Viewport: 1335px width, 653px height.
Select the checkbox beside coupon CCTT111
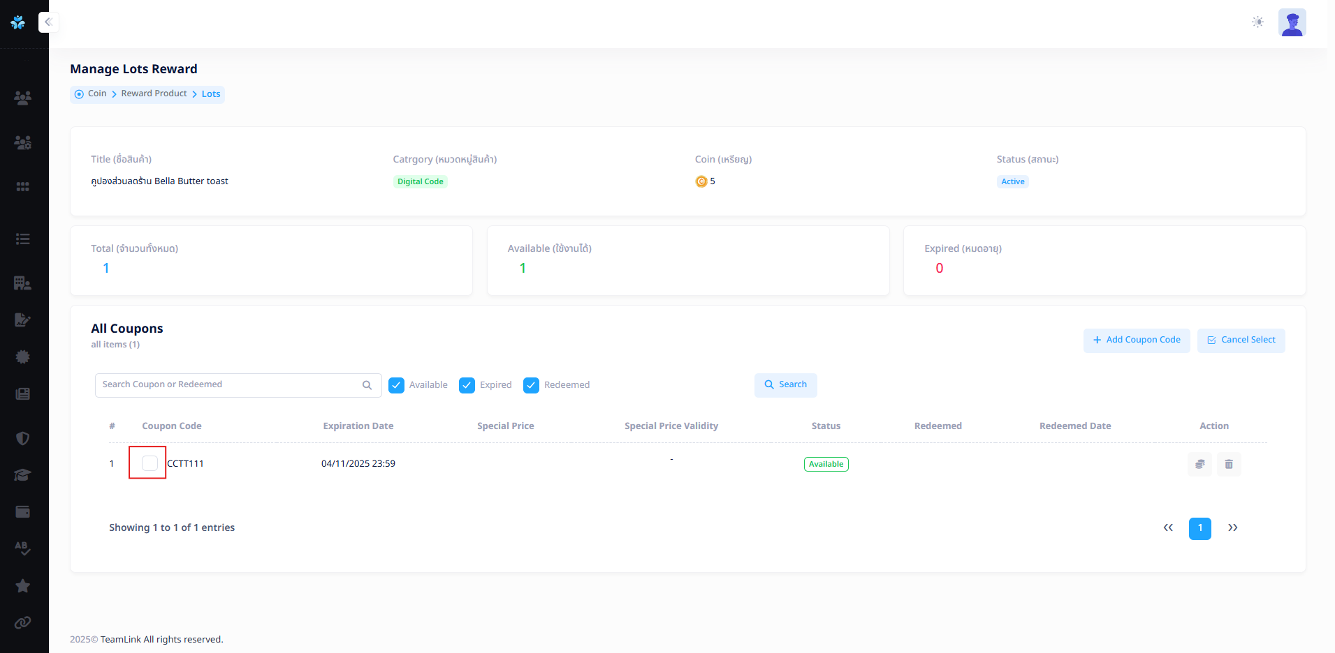click(x=149, y=463)
